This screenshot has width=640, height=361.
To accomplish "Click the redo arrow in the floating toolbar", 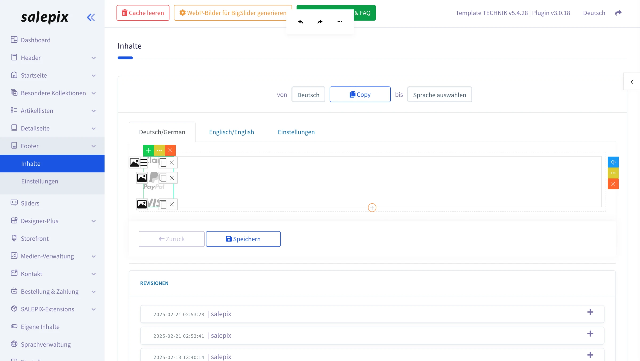I will pos(320,22).
